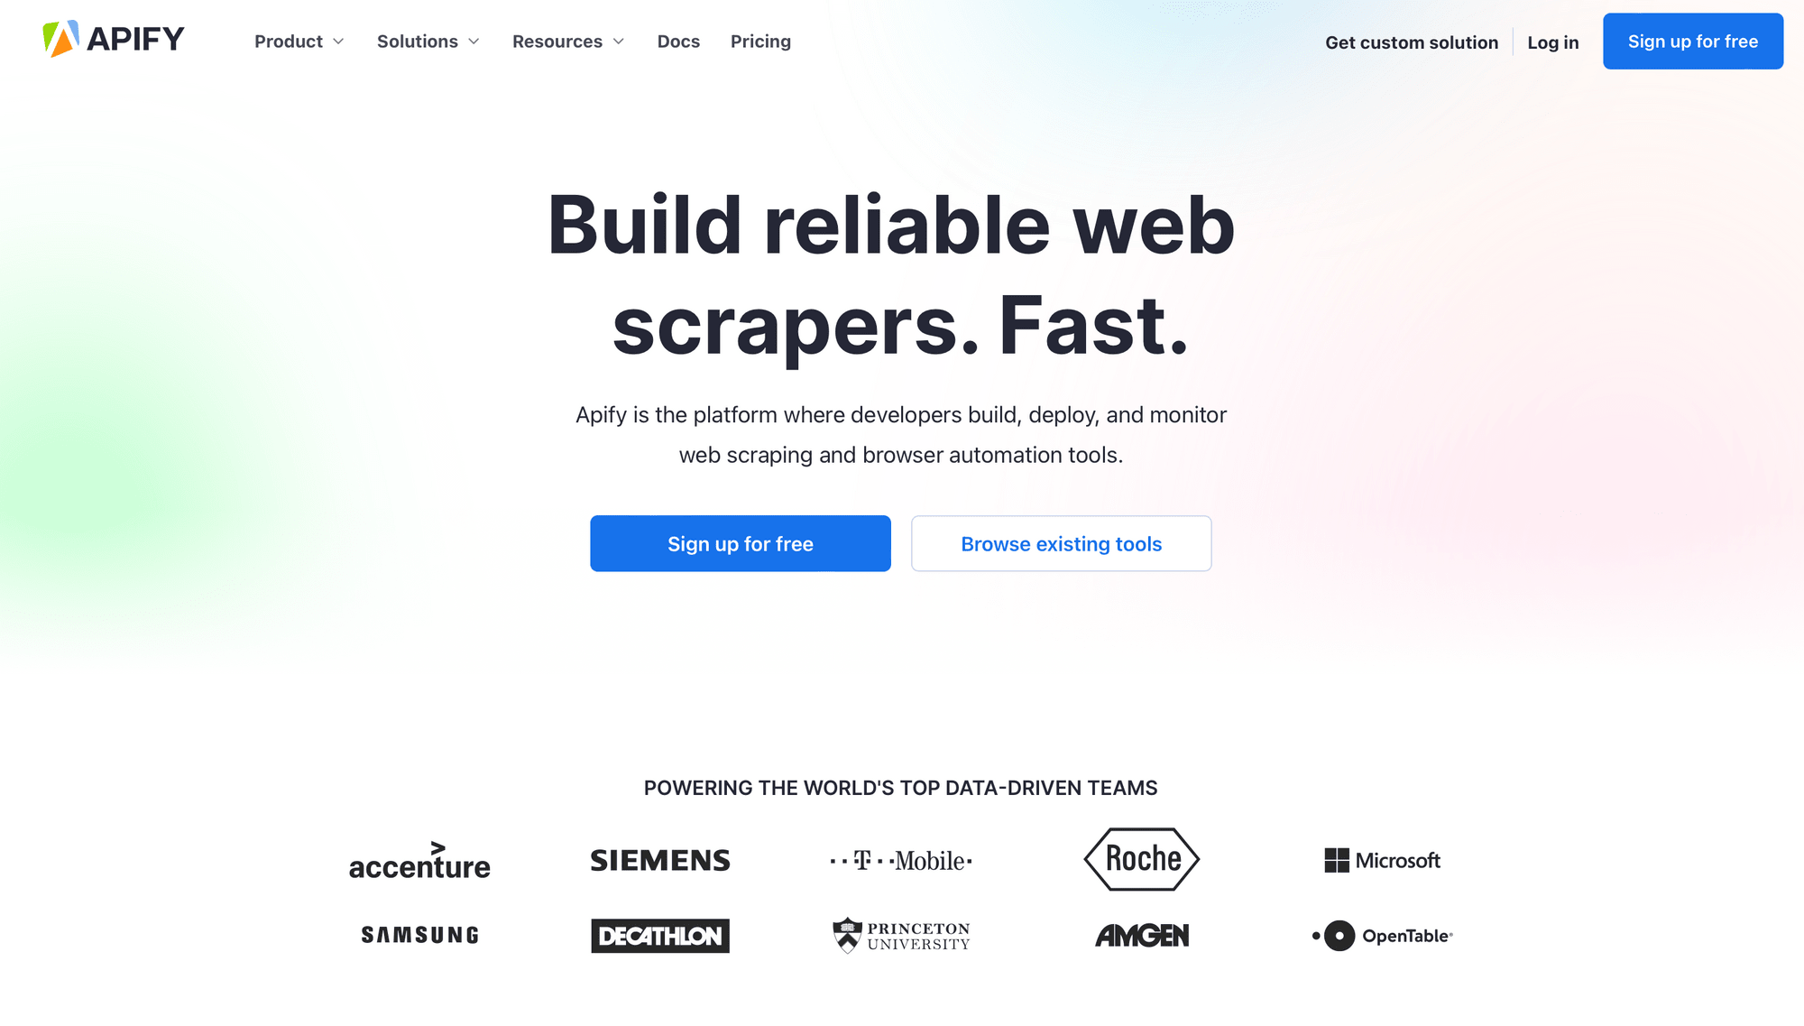Expand the Solutions dropdown menu
The height and width of the screenshot is (1026, 1804).
pyautogui.click(x=428, y=41)
